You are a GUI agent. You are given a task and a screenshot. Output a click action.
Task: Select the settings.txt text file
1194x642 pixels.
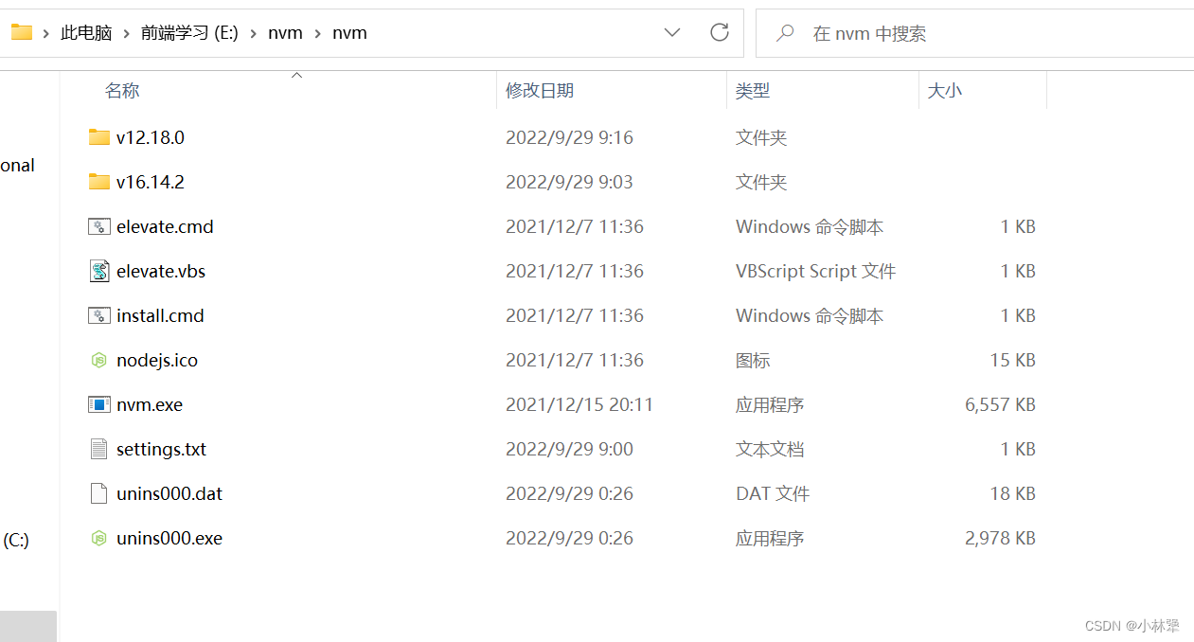pos(159,449)
